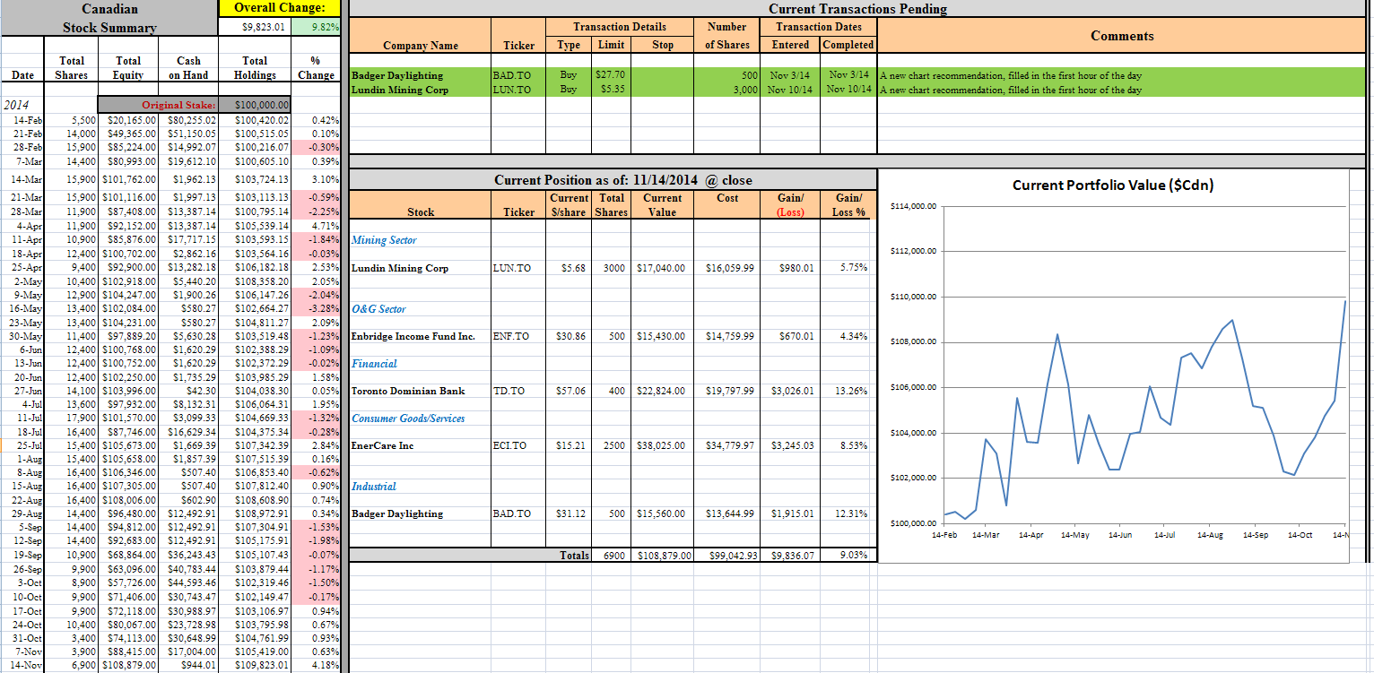
Task: Click the $5.35 buy limit cell
Action: [611, 90]
